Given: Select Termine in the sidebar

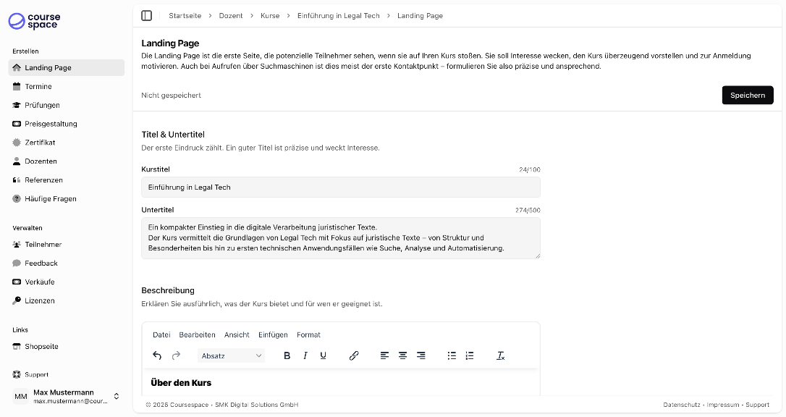Looking at the screenshot, I should coord(43,85).
